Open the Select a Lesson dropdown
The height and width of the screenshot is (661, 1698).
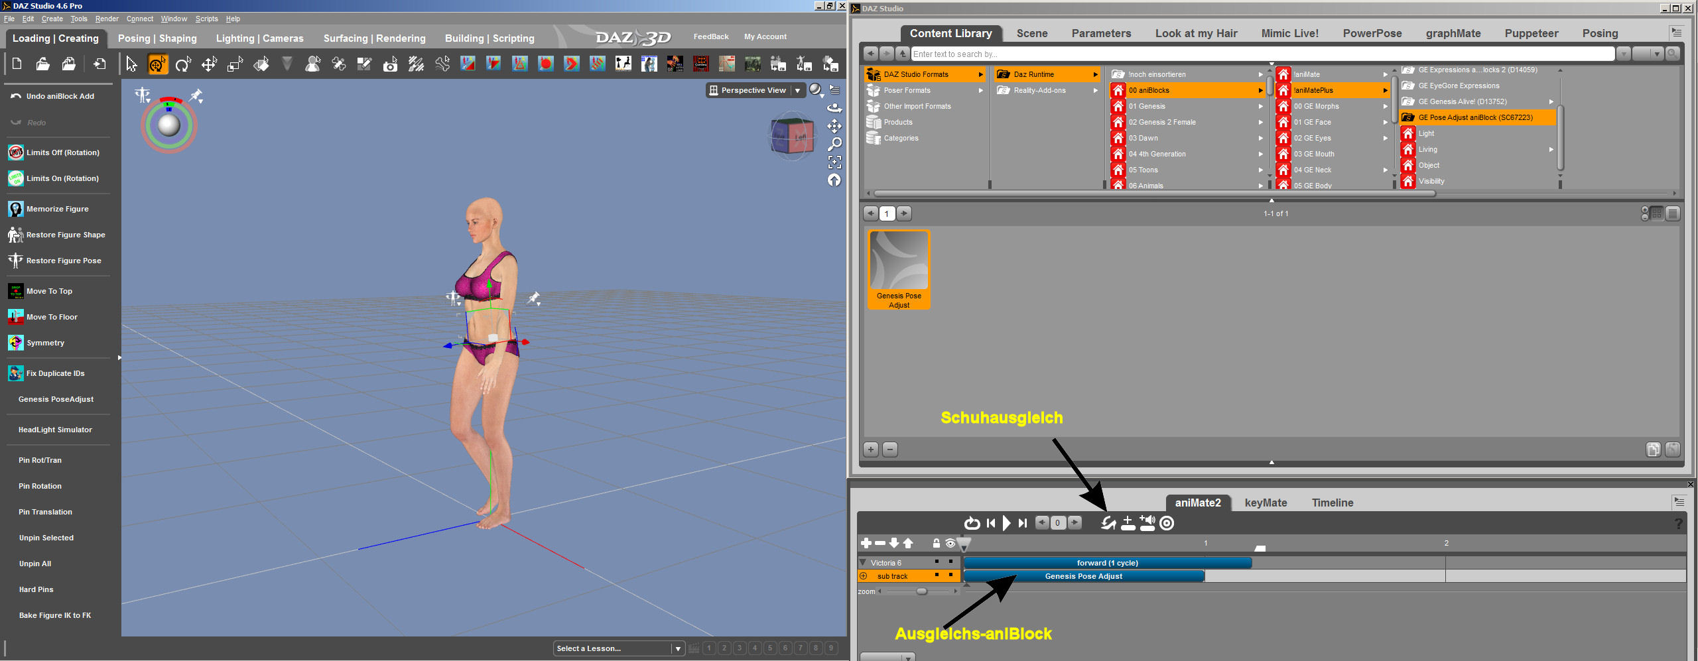[x=618, y=648]
